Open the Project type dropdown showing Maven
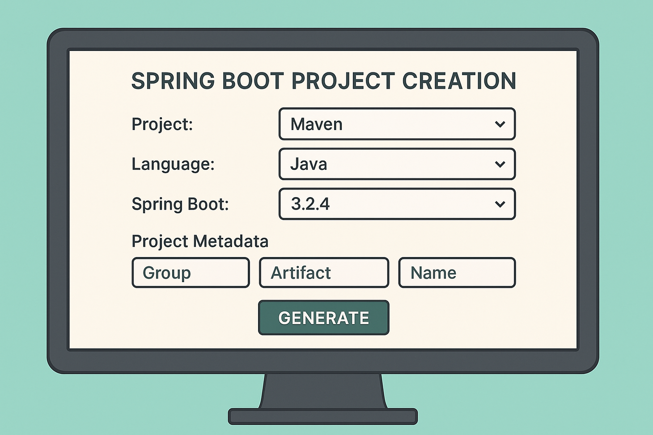Screen dimensions: 653x435 [397, 124]
